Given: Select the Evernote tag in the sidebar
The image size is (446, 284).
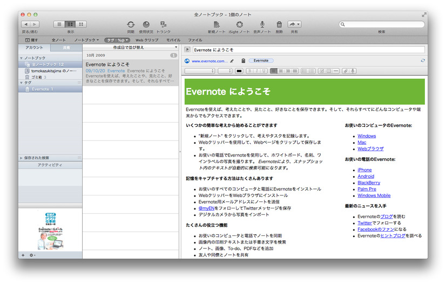Looking at the screenshot, I should (50, 89).
